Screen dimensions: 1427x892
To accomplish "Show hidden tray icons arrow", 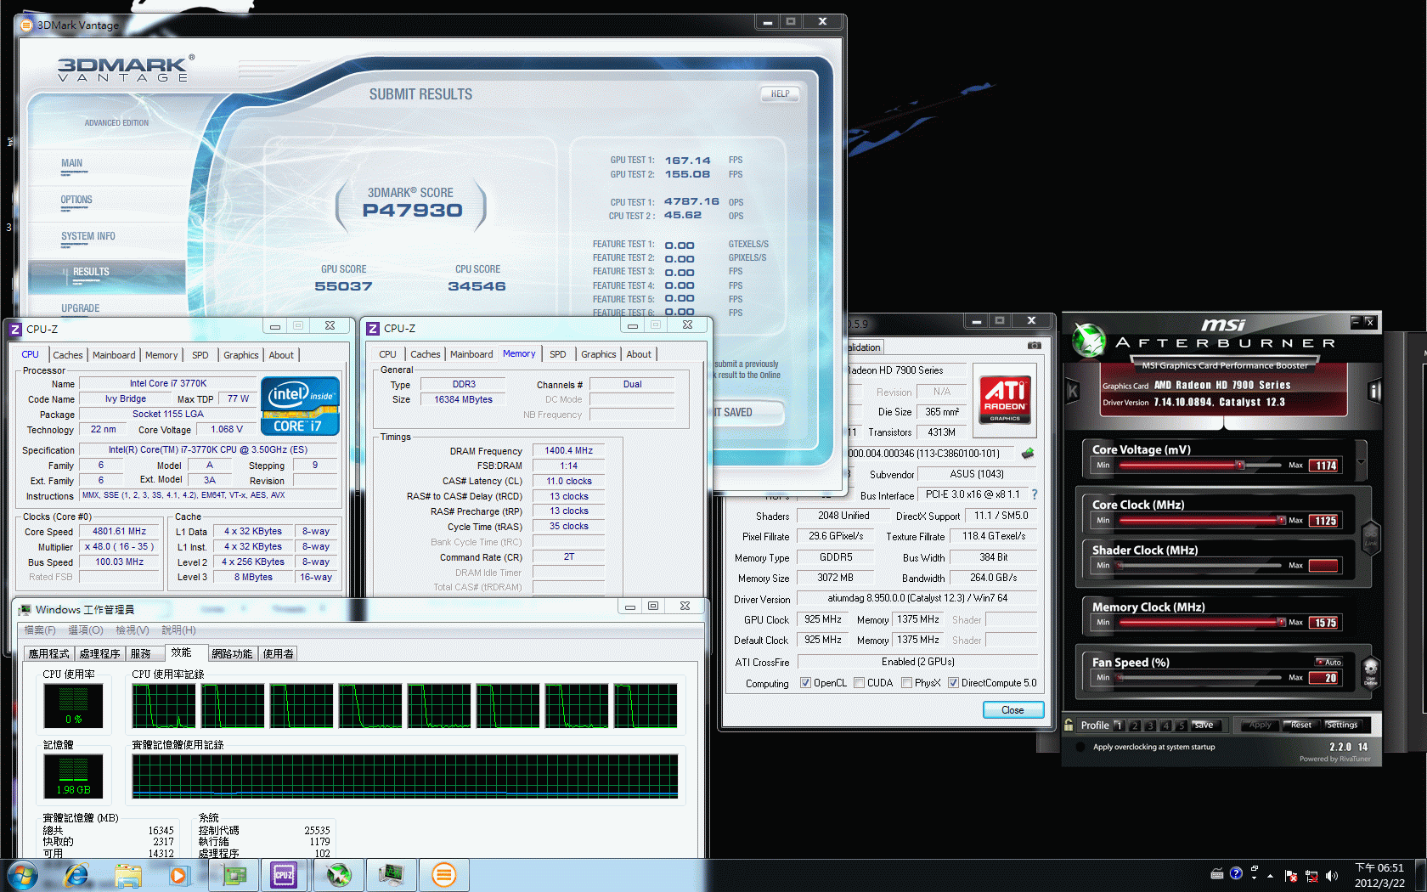I will tap(1270, 875).
